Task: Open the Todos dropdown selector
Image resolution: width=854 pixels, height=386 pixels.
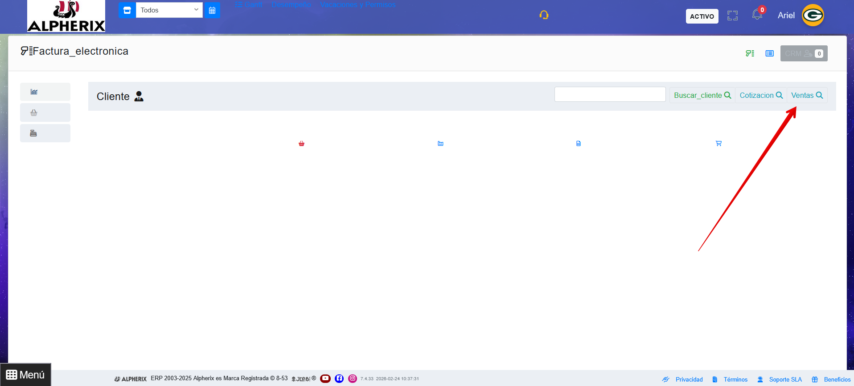Action: (169, 10)
